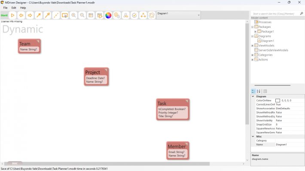Screen dimensions: 305x171
Task: Select the Task class box
Action: pos(173,109)
